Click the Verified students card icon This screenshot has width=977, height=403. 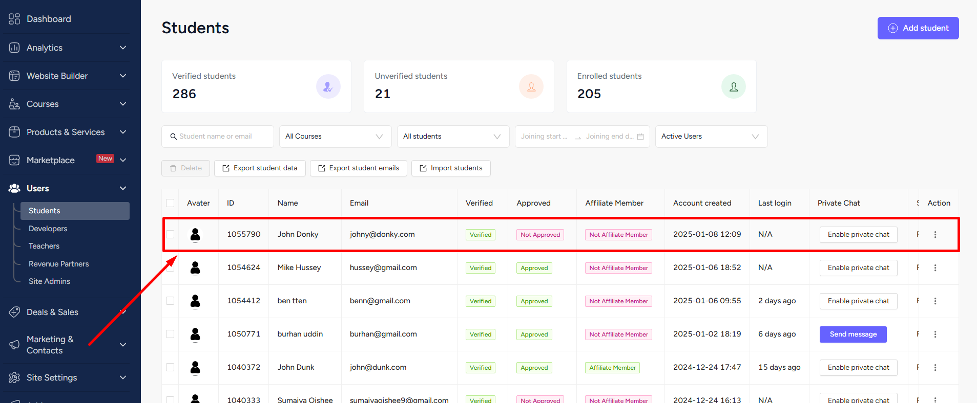point(328,86)
